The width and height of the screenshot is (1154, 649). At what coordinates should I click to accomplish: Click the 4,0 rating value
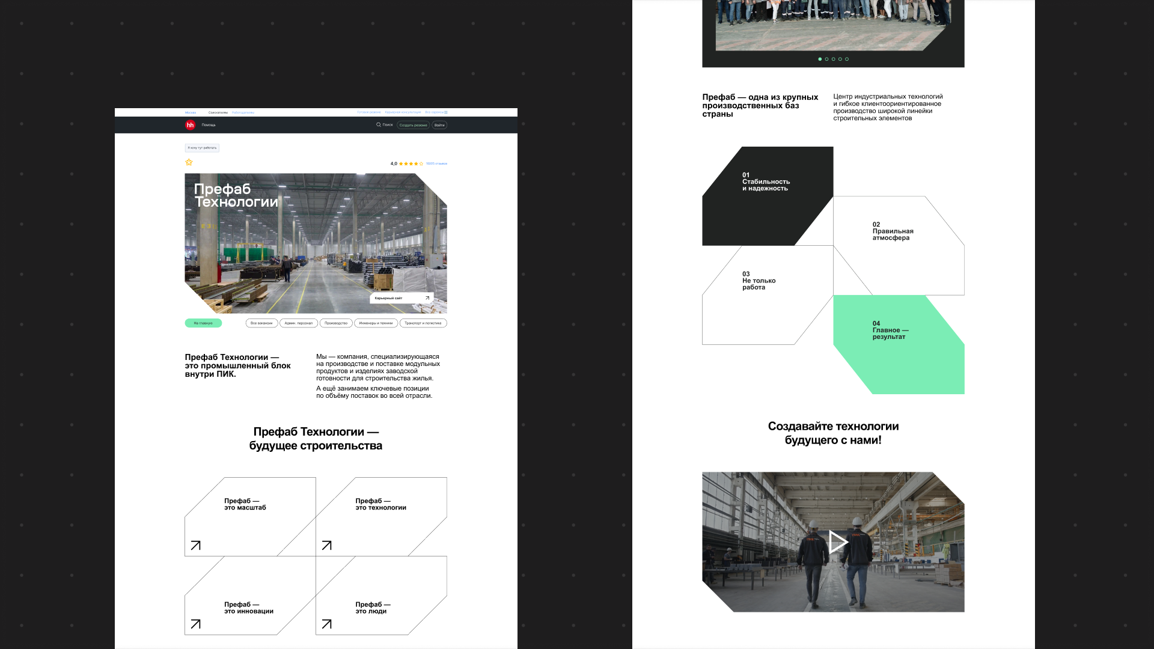tap(394, 163)
